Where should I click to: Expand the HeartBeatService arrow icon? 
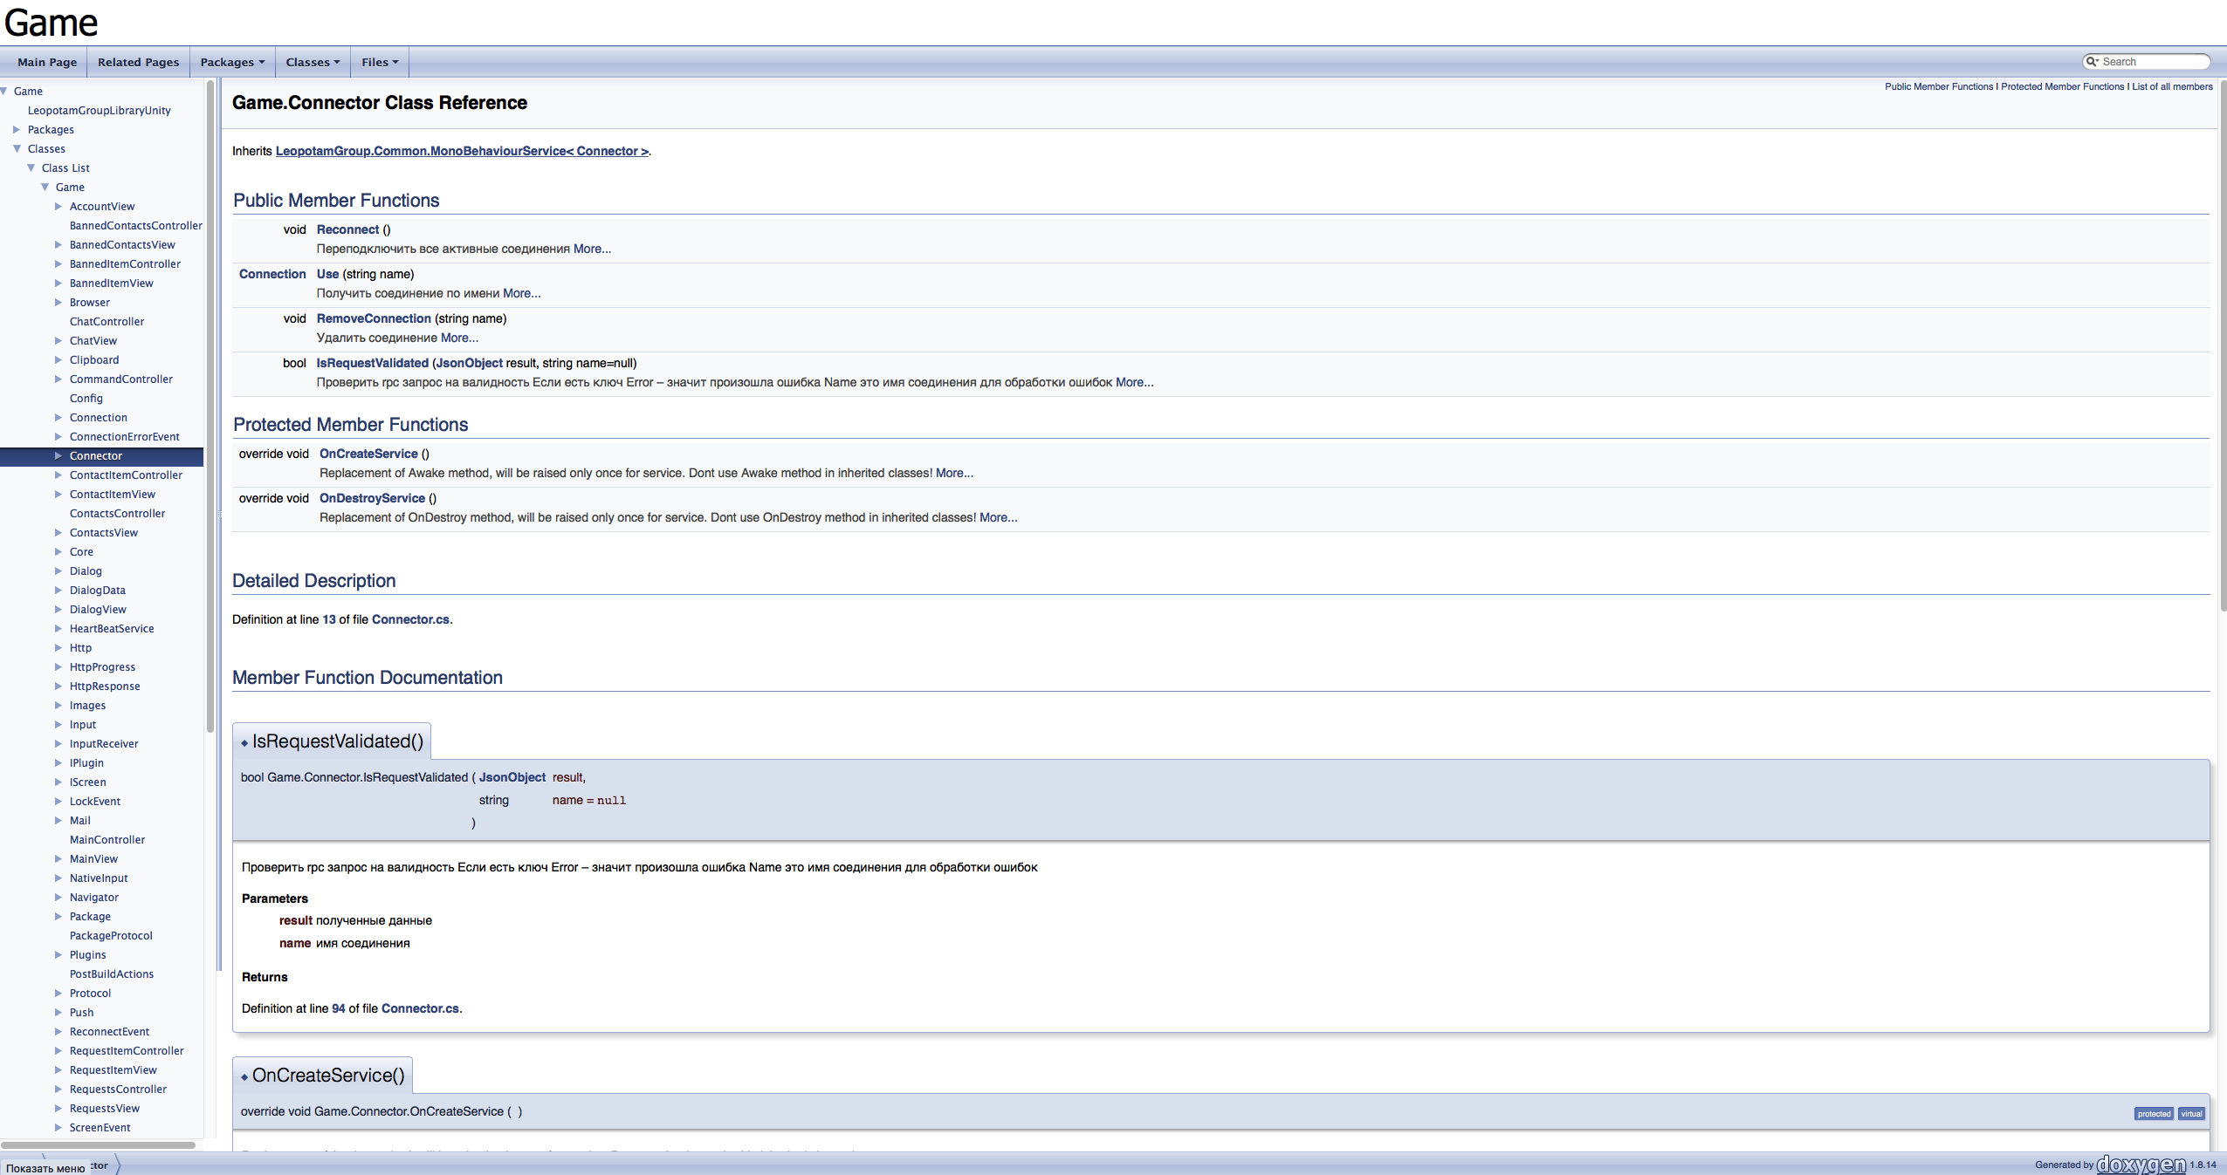58,629
